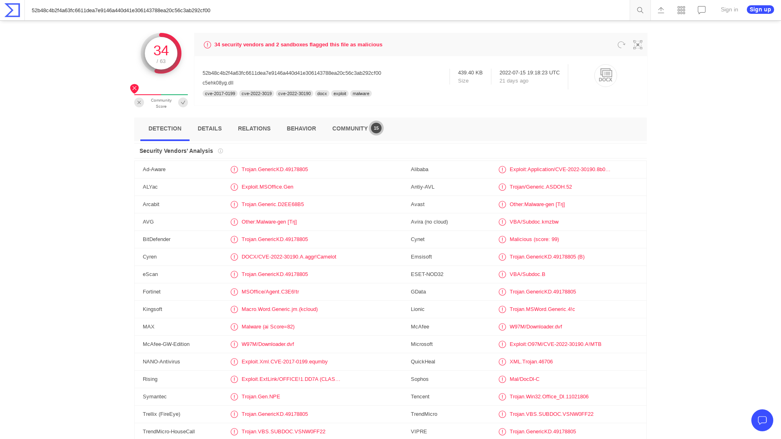
Task: Click Malware (ai Score=82) result
Action: [x=268, y=327]
